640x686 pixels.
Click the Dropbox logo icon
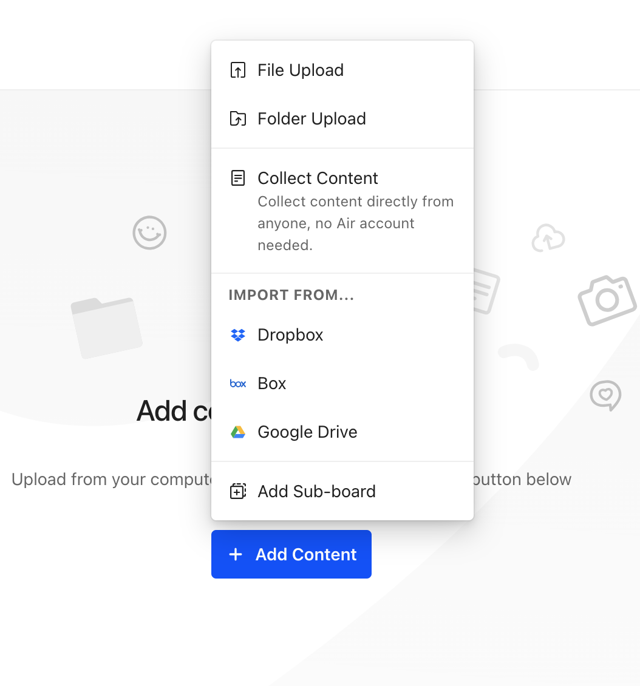pyautogui.click(x=238, y=335)
